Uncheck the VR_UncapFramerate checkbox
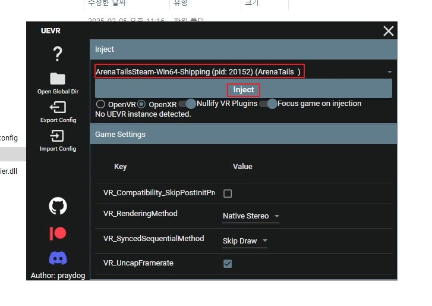Image resolution: width=432 pixels, height=306 pixels. 228,264
